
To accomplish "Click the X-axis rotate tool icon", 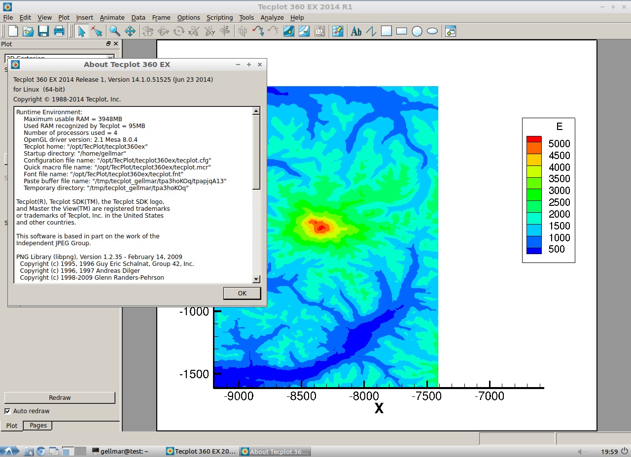I will click(194, 31).
